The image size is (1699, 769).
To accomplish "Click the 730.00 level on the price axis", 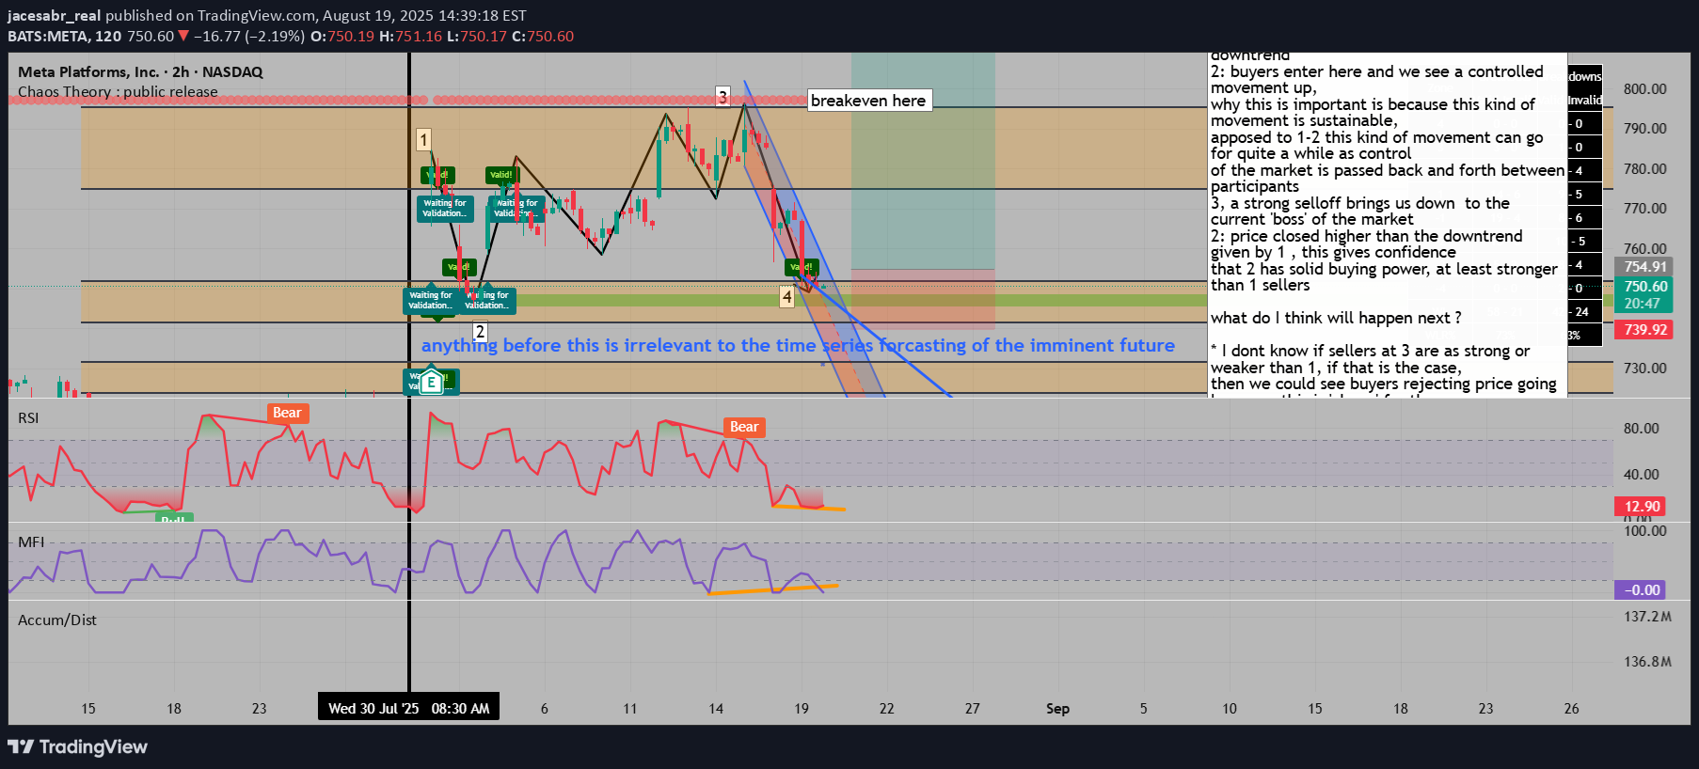I will pyautogui.click(x=1644, y=369).
